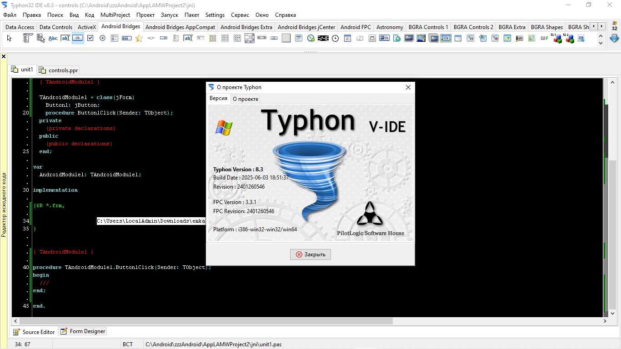Viewport: 621px width, 349px height.
Task: Pick the jEditText 'ab' component next to Abc
Action: 65,38
